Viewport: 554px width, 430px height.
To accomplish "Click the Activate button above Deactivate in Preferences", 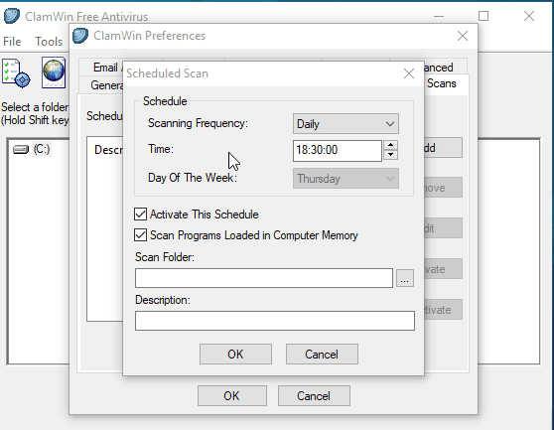I will coord(443,269).
